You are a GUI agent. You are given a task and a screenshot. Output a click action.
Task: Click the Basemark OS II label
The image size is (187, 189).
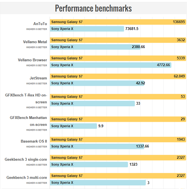pos(34,141)
